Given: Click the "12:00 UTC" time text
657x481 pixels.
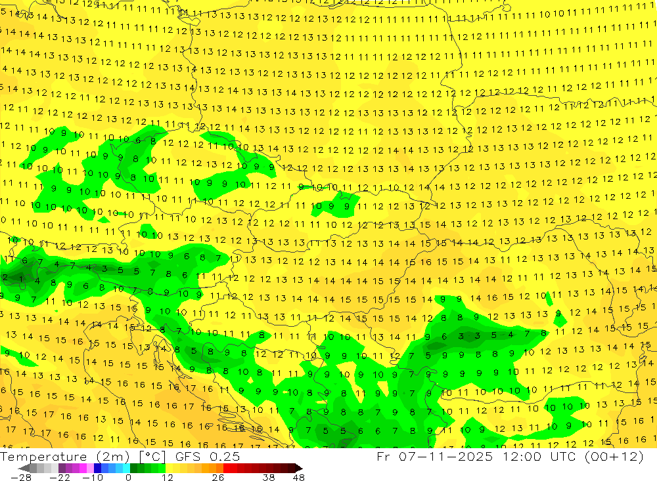Looking at the screenshot, I should point(541,456).
